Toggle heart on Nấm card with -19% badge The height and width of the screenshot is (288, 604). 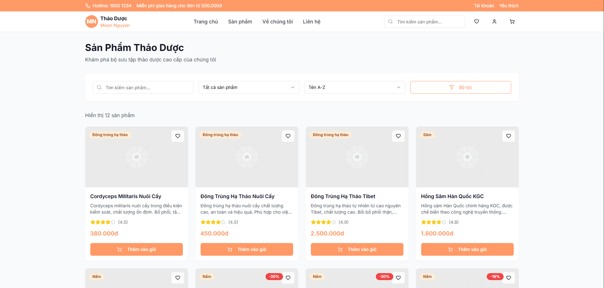509,278
